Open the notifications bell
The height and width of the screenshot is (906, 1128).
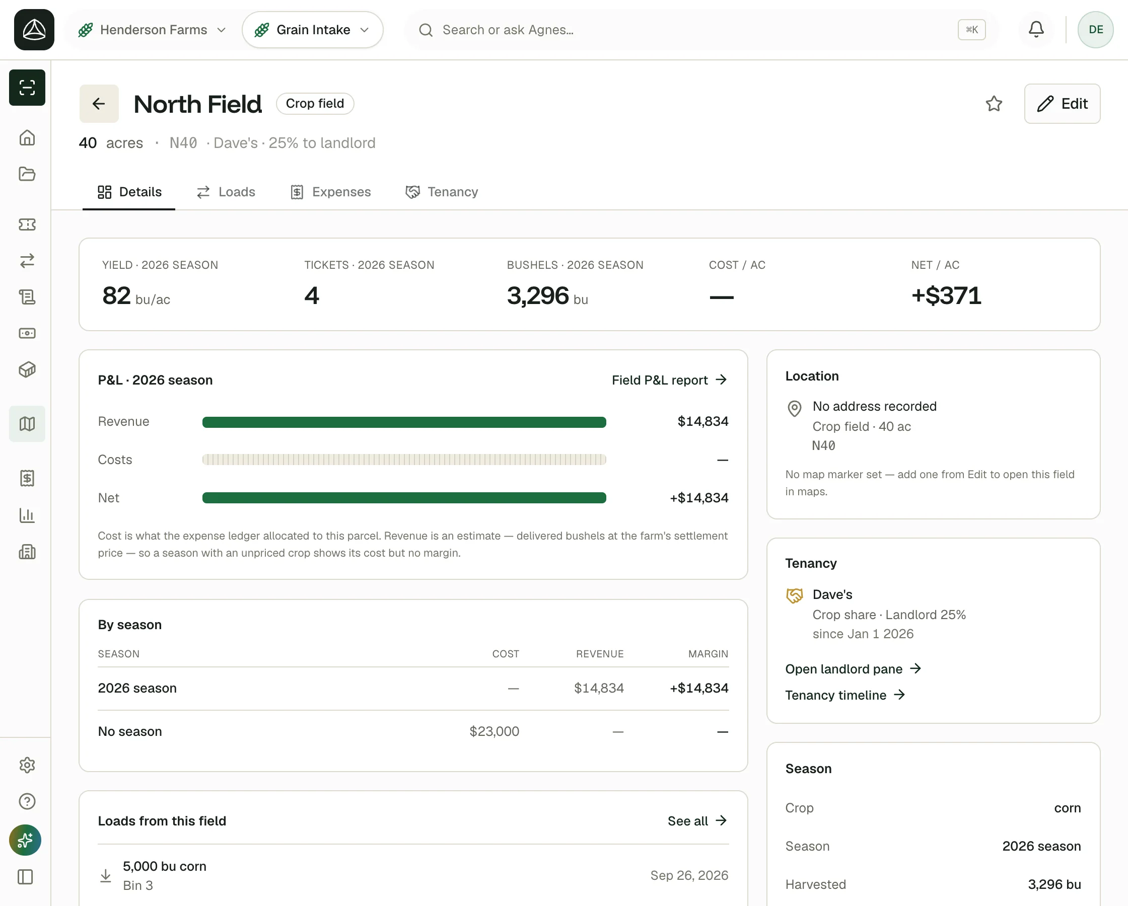pos(1036,30)
